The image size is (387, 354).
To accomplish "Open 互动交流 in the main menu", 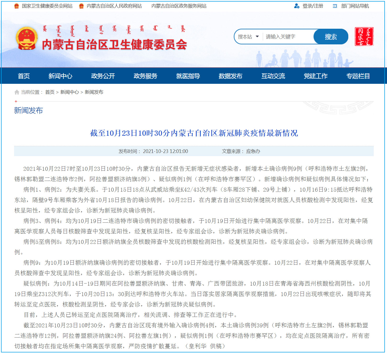I will coord(273,76).
